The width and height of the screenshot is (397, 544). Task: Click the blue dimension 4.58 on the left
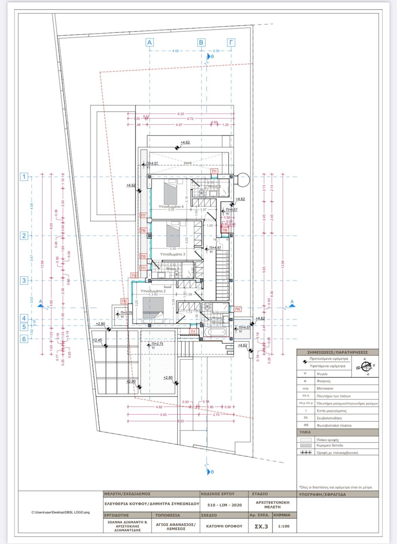pos(32,206)
